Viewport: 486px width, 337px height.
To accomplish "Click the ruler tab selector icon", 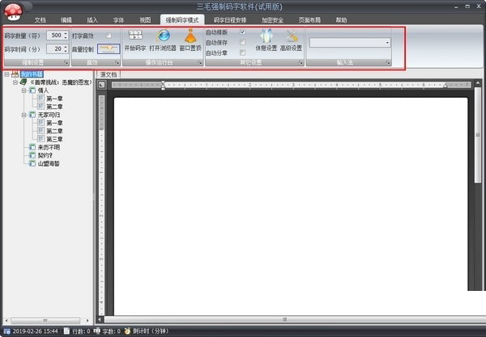I will coord(103,85).
